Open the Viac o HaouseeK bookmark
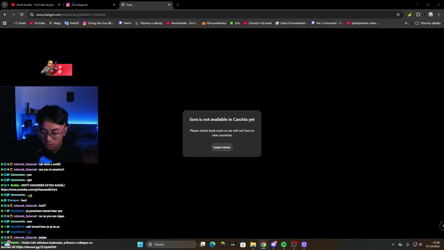 327,23
